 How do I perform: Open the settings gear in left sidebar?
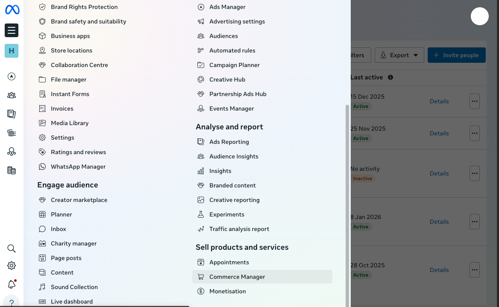(12, 266)
